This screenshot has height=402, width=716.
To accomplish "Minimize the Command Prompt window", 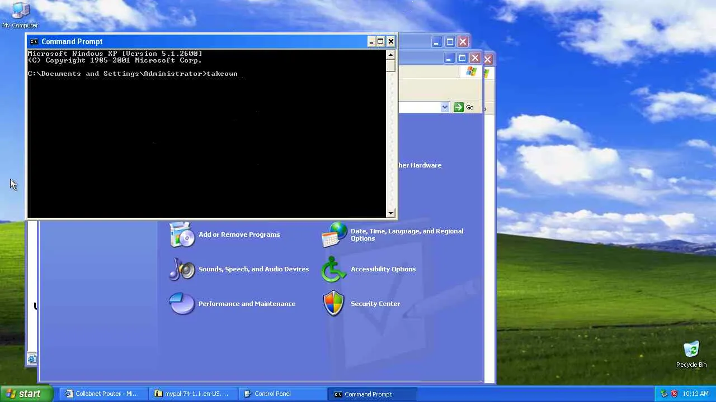I will tap(371, 41).
